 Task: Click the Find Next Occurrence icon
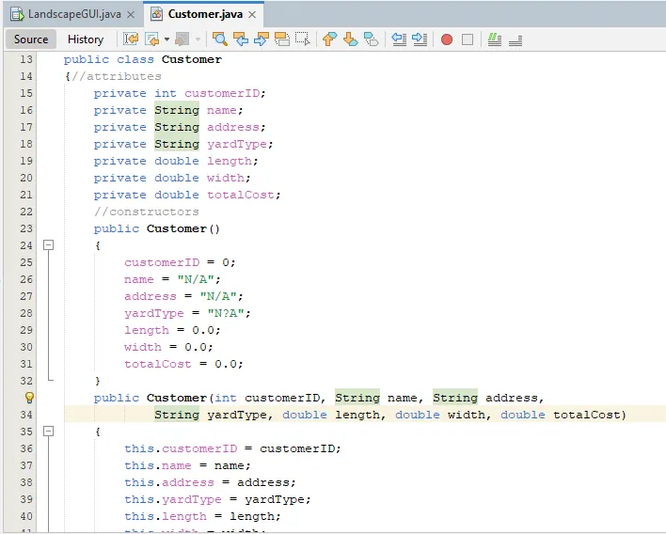point(262,39)
